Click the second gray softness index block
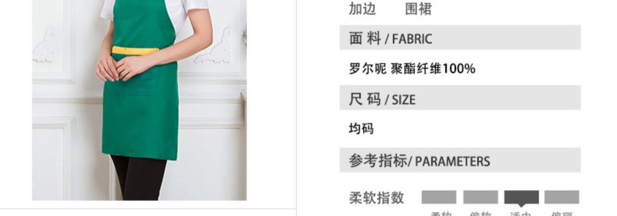Viewport: 617px width, 216px height. (480, 197)
